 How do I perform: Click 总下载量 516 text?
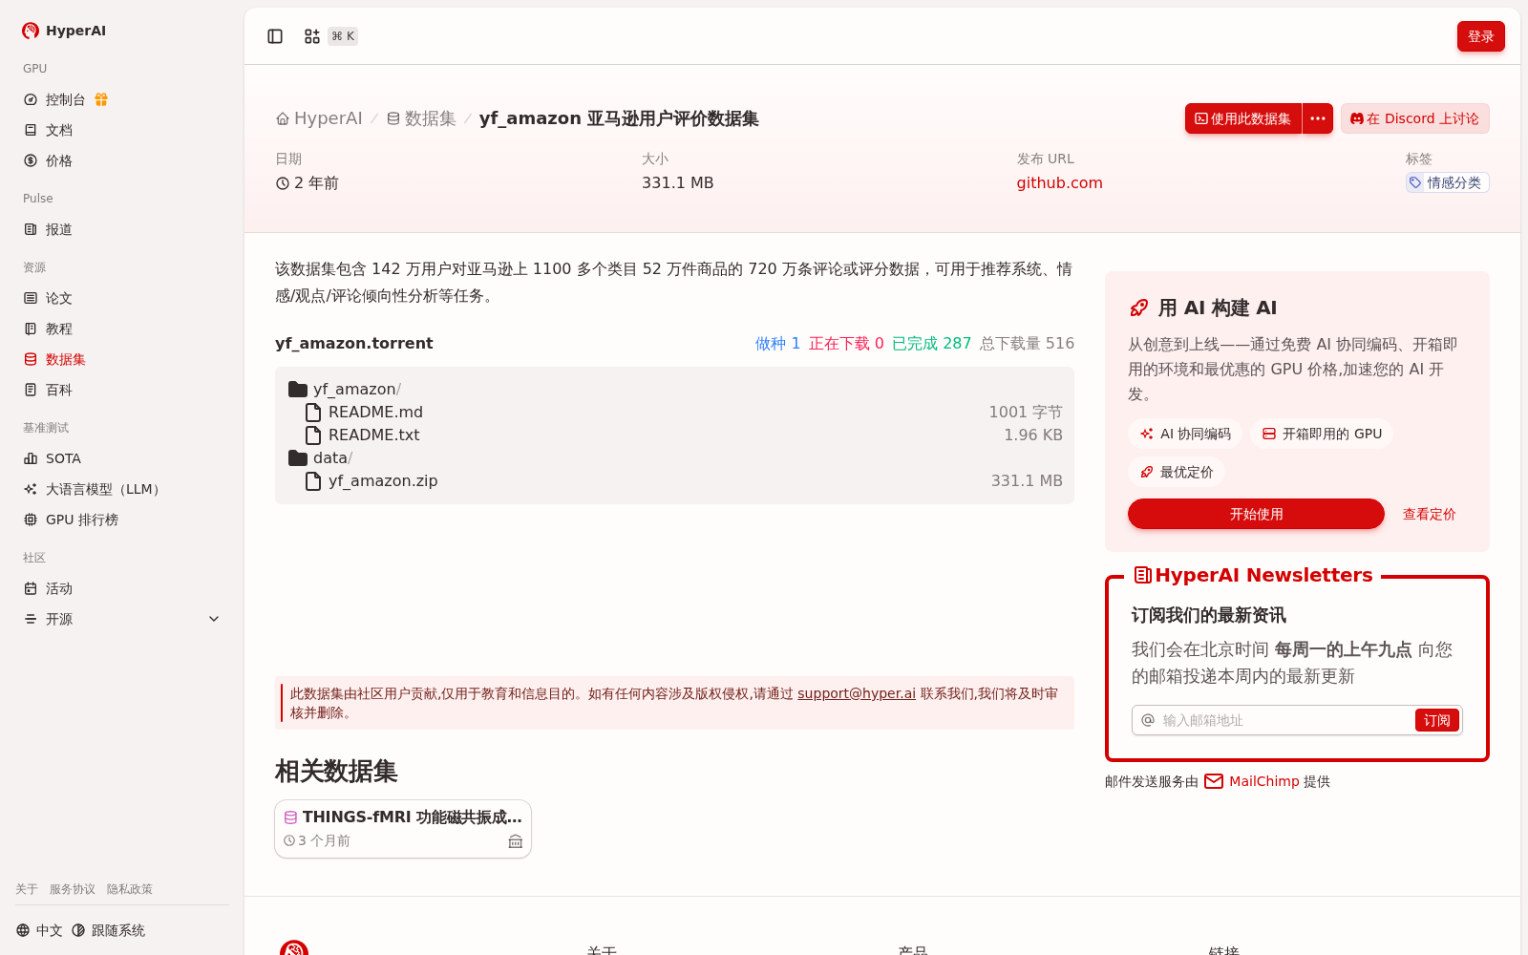1027,343
